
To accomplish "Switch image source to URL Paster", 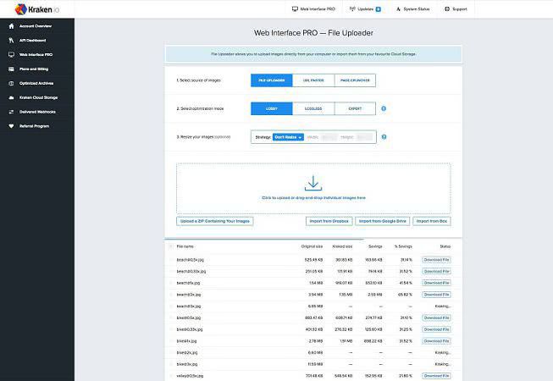I will [x=313, y=80].
